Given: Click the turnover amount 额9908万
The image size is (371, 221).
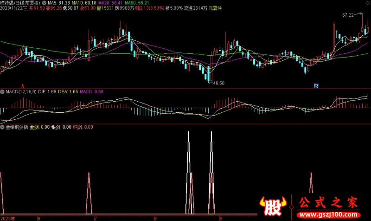Looking at the screenshot, I should [124, 8].
